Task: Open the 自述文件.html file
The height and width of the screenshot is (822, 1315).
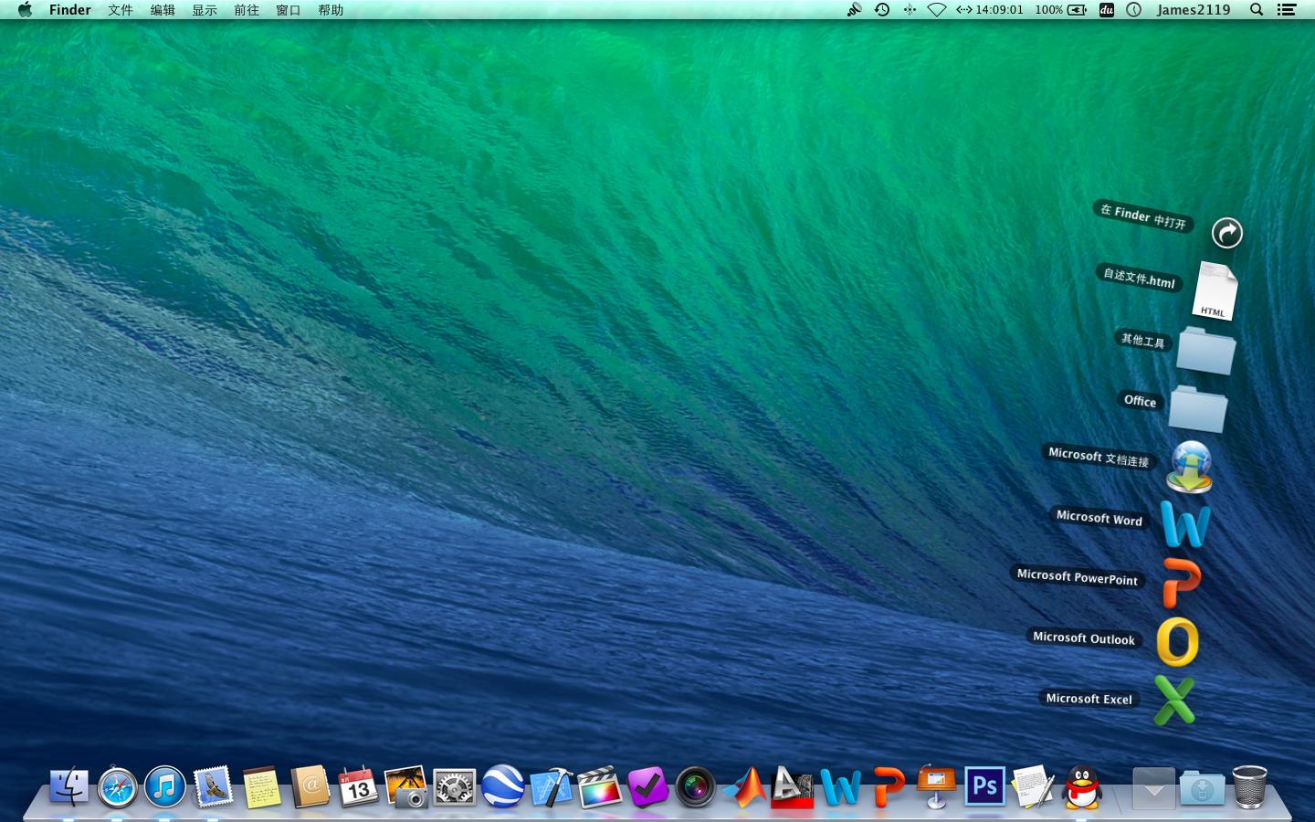Action: tap(1215, 291)
